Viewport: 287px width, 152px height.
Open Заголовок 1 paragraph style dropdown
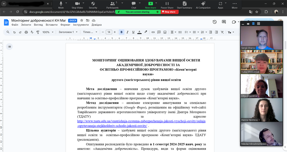point(68,32)
